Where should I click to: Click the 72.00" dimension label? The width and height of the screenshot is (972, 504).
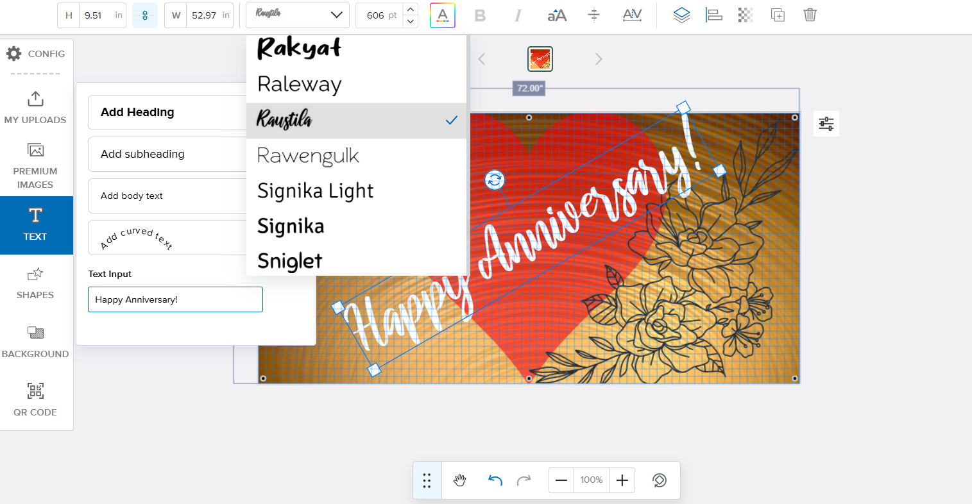point(529,88)
